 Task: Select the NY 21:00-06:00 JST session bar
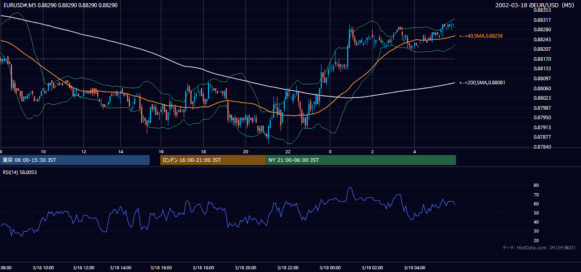[361, 160]
